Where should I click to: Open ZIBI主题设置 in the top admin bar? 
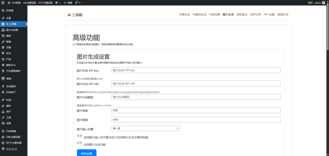29,3
